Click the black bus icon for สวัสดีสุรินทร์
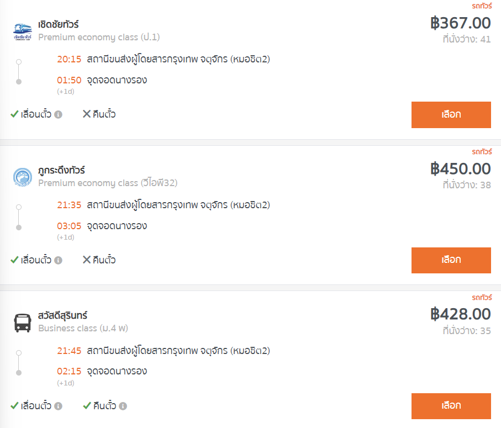The width and height of the screenshot is (501, 428). (x=22, y=323)
